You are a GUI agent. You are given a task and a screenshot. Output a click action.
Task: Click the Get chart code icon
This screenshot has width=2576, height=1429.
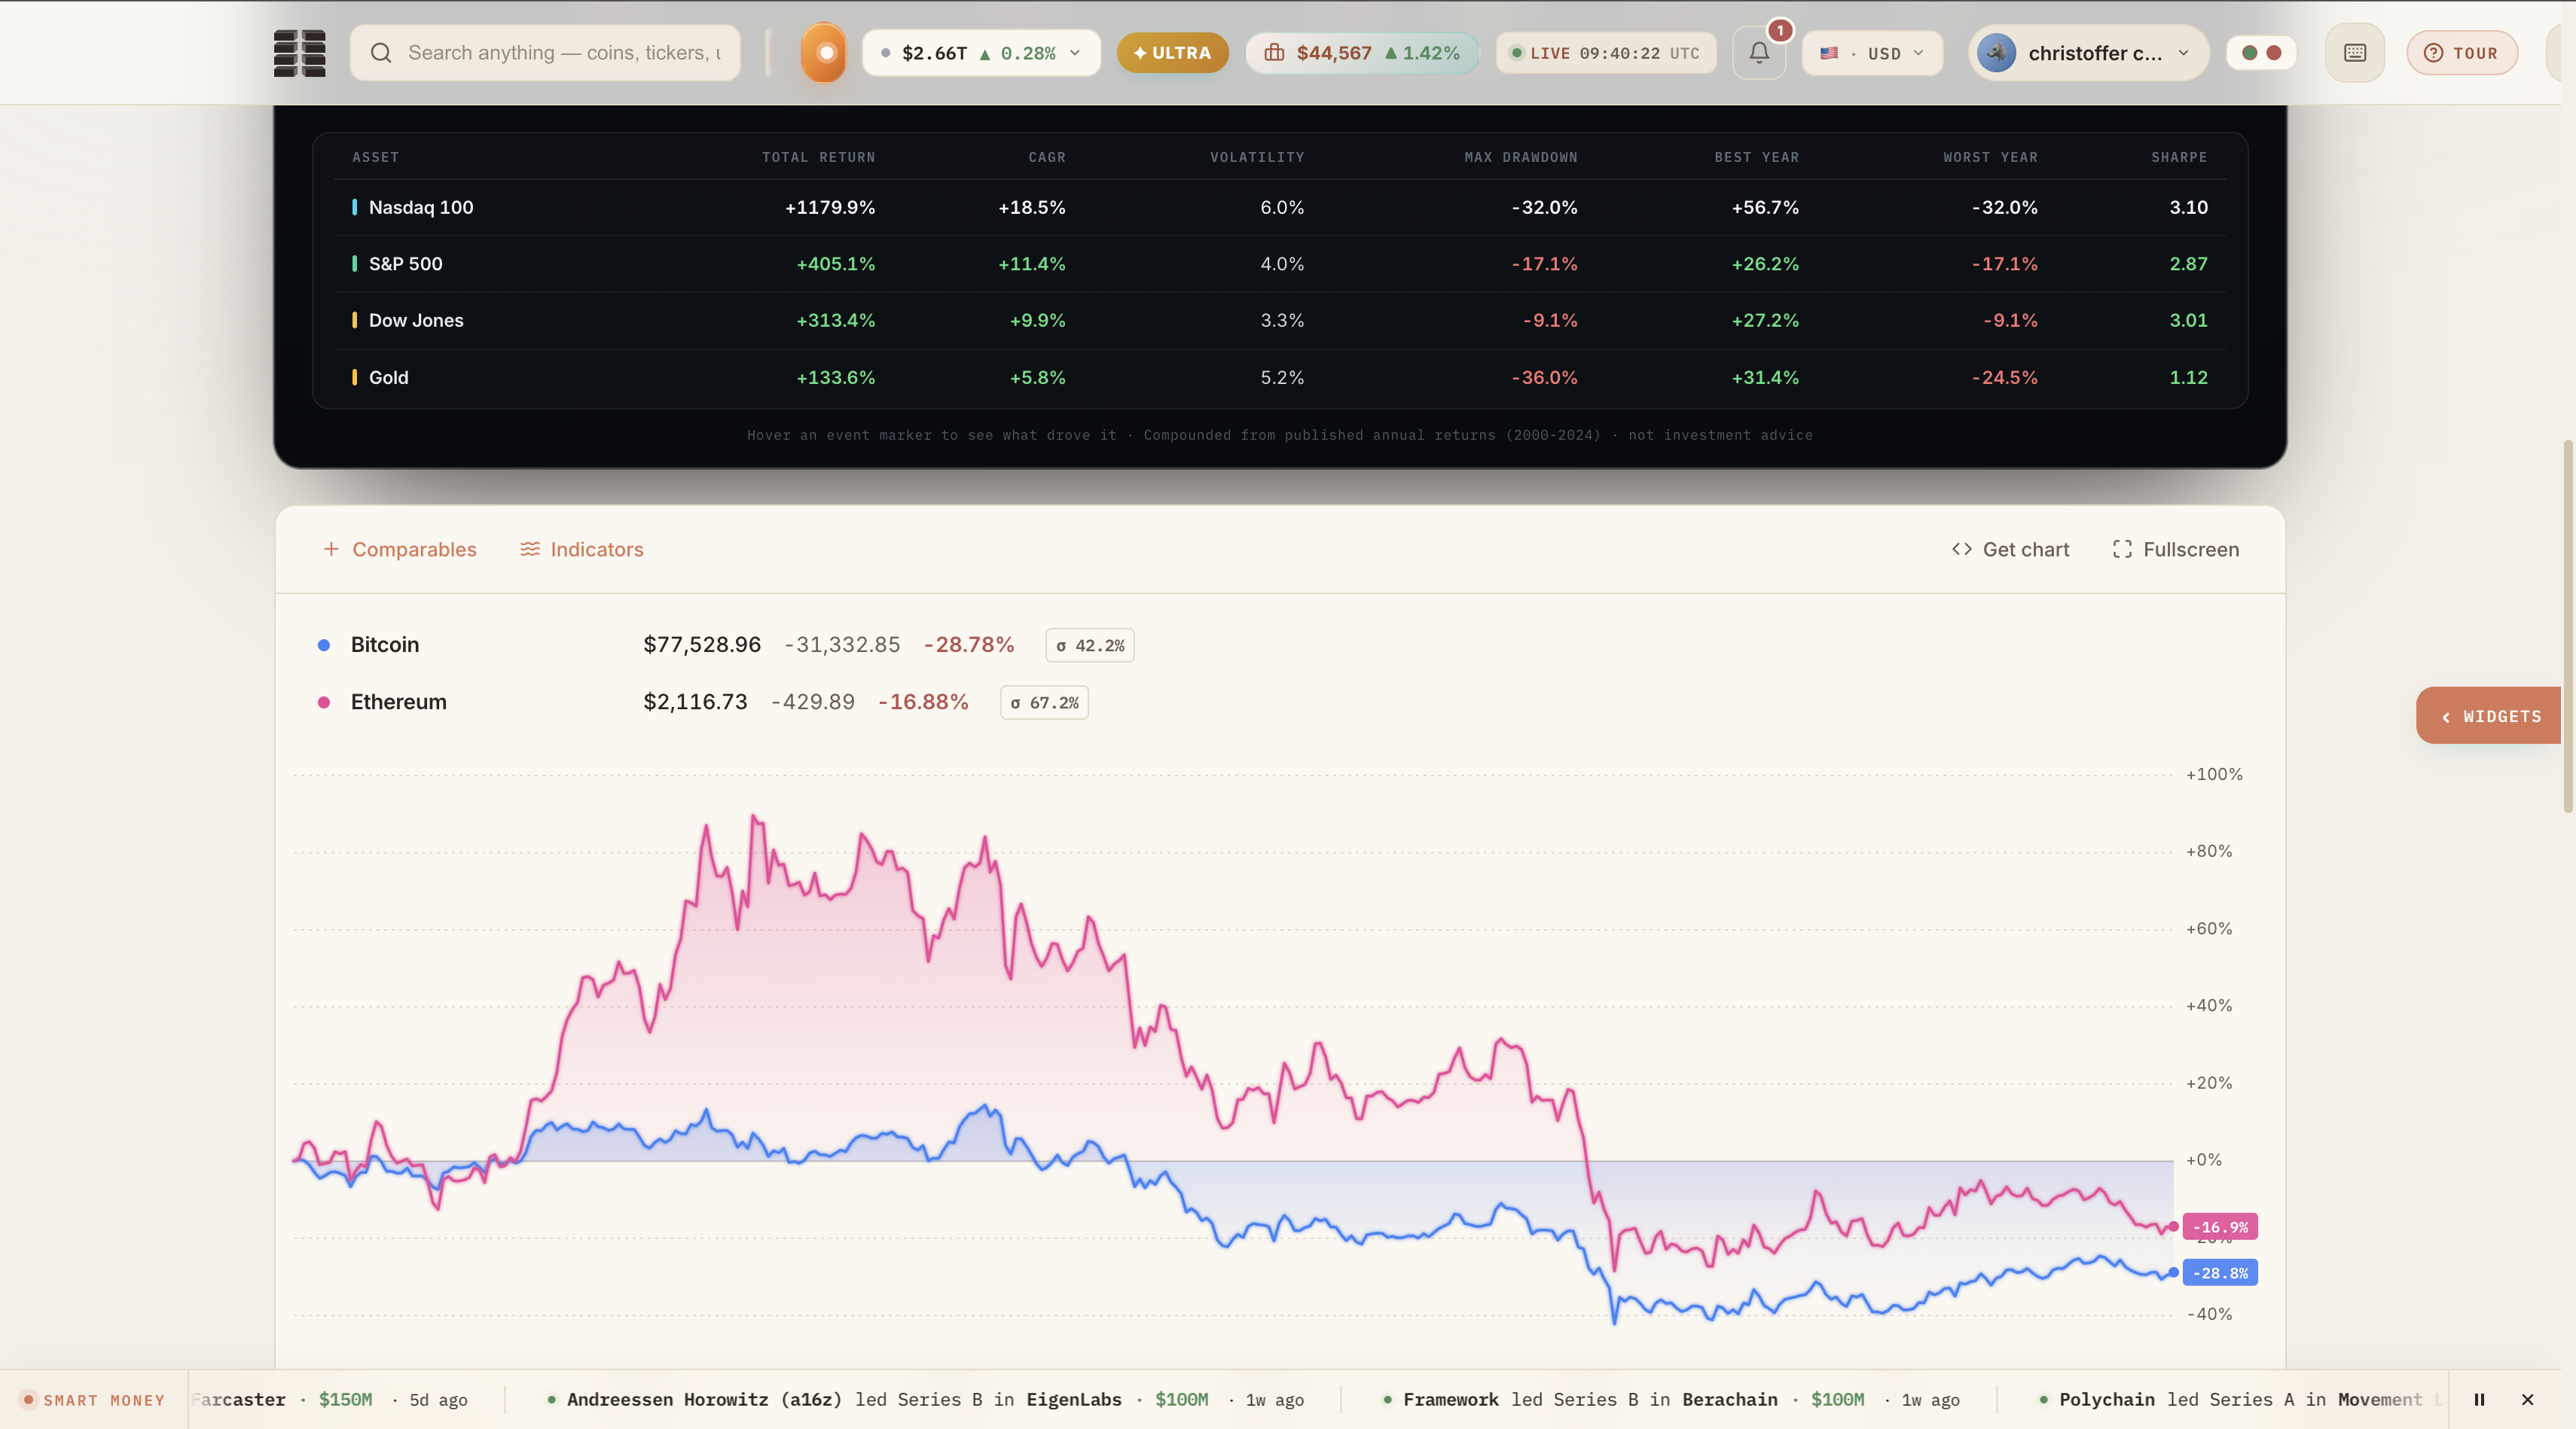tap(1961, 550)
